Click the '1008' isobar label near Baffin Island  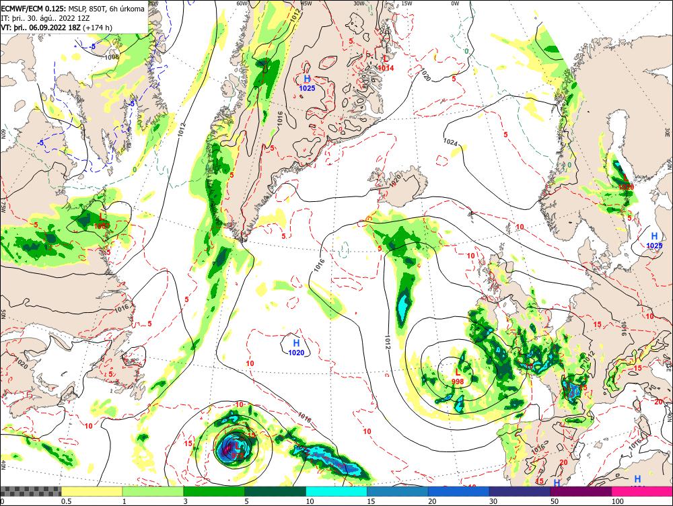112,57
